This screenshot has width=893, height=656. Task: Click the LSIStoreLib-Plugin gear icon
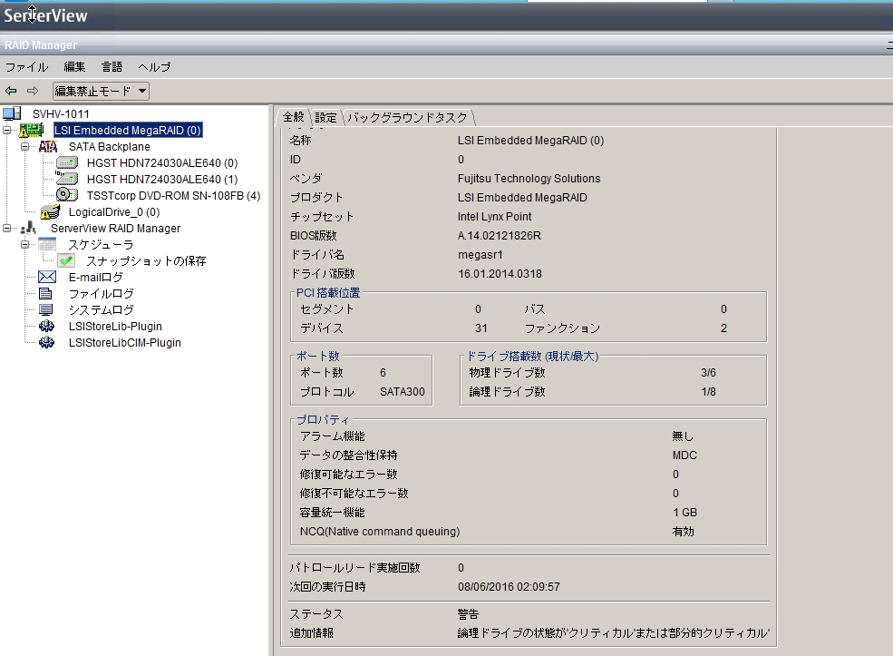coord(47,327)
